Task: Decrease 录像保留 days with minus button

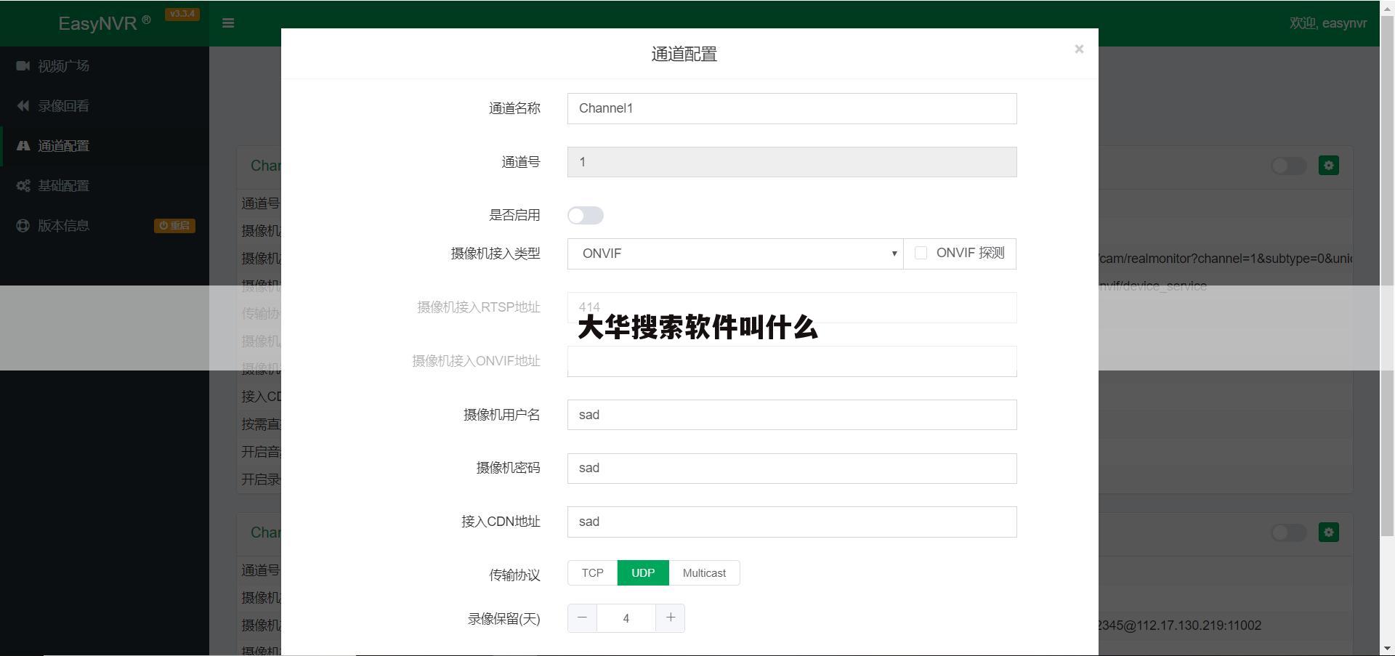Action: (x=582, y=618)
